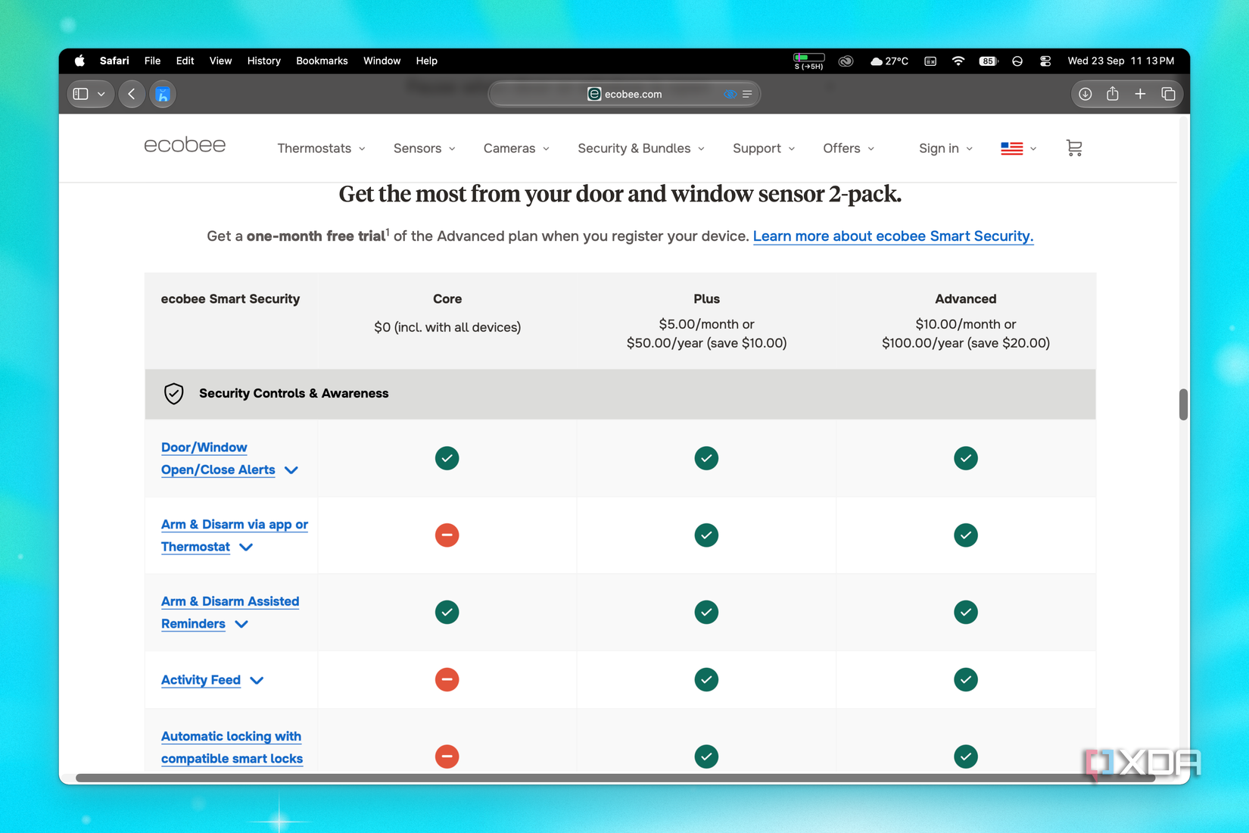Image resolution: width=1249 pixels, height=833 pixels.
Task: Open the Bookmarks menu
Action: pos(322,61)
